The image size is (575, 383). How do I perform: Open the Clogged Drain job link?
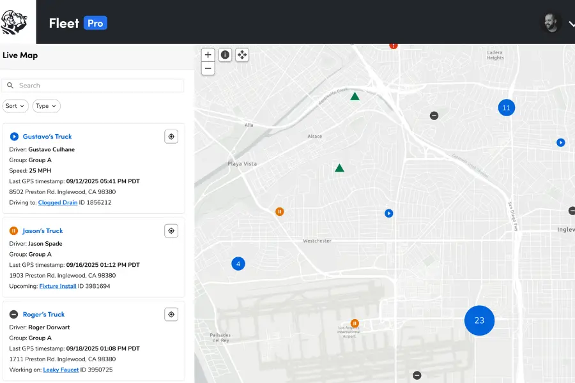click(x=57, y=203)
